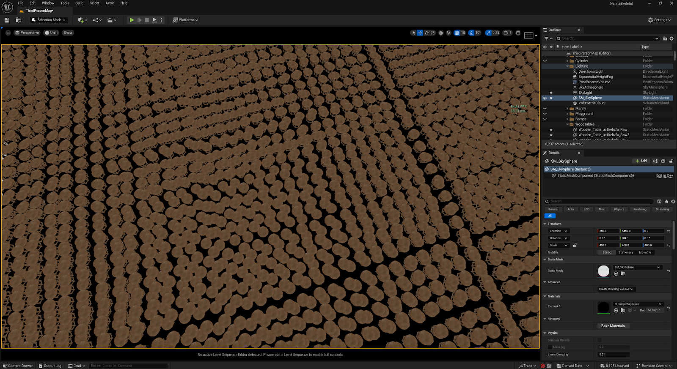Adjust camera speed button showing 1
This screenshot has width=677, height=369.
[x=507, y=33]
